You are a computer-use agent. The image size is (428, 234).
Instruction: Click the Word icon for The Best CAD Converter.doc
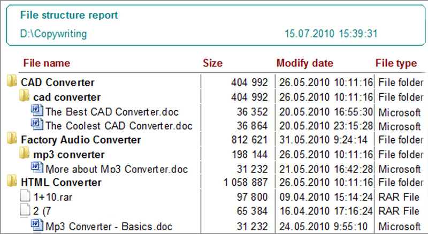pyautogui.click(x=37, y=111)
